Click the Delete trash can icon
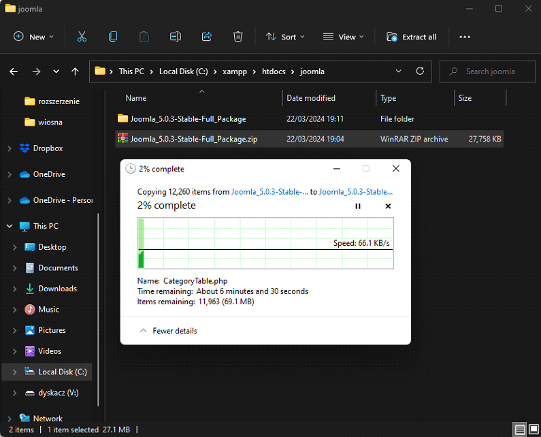This screenshot has width=541, height=437. [x=238, y=37]
